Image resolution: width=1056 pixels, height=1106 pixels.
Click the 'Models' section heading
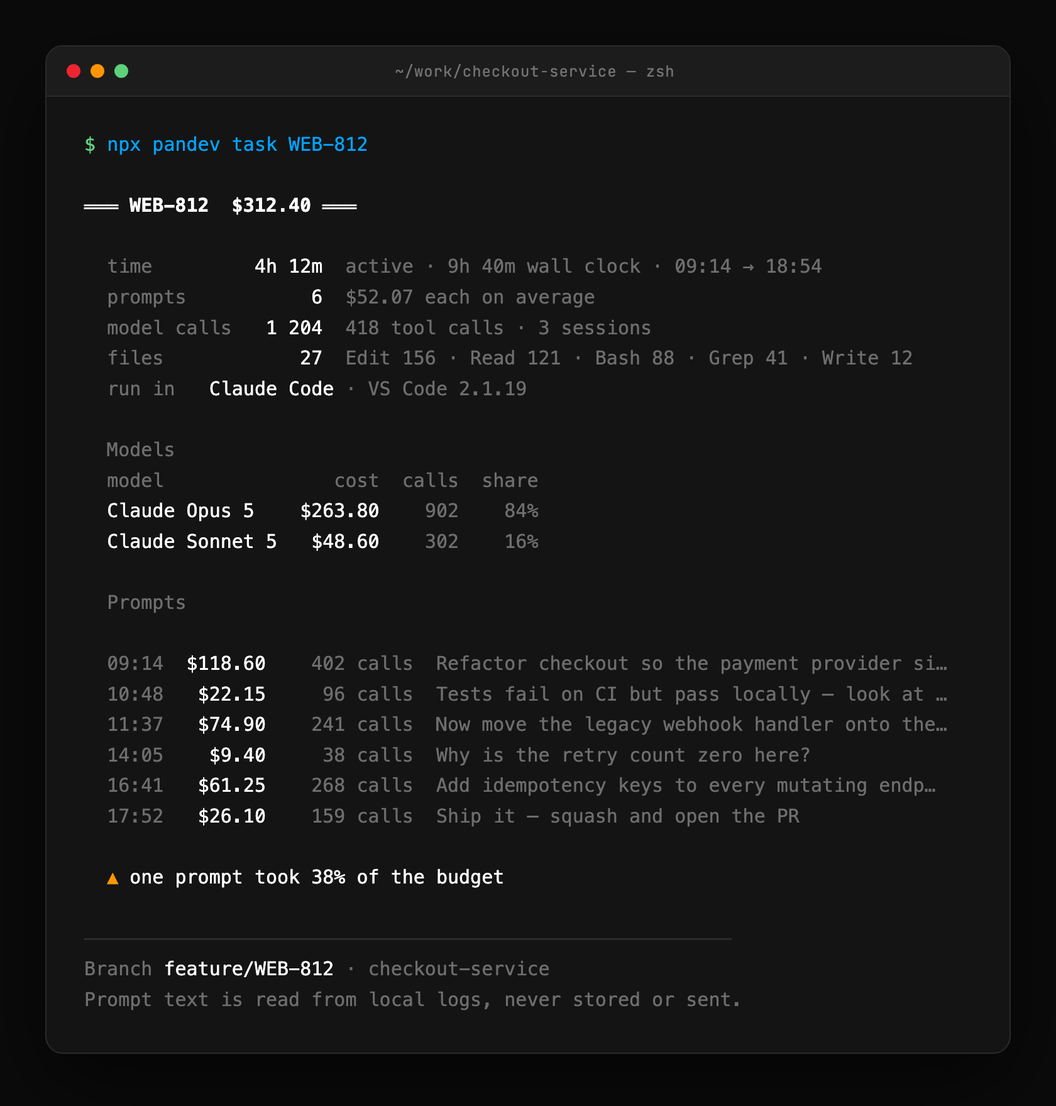pos(141,450)
